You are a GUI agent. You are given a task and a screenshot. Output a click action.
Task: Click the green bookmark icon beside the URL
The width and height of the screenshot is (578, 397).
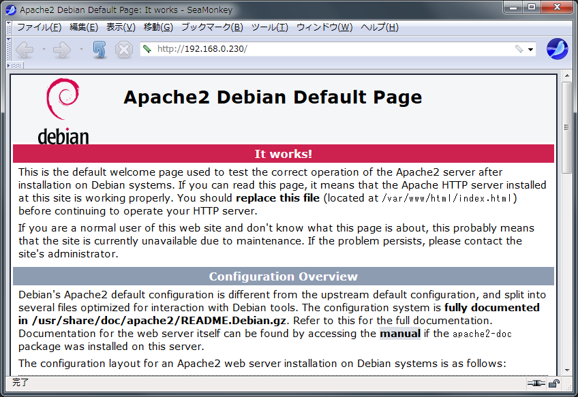click(x=147, y=49)
